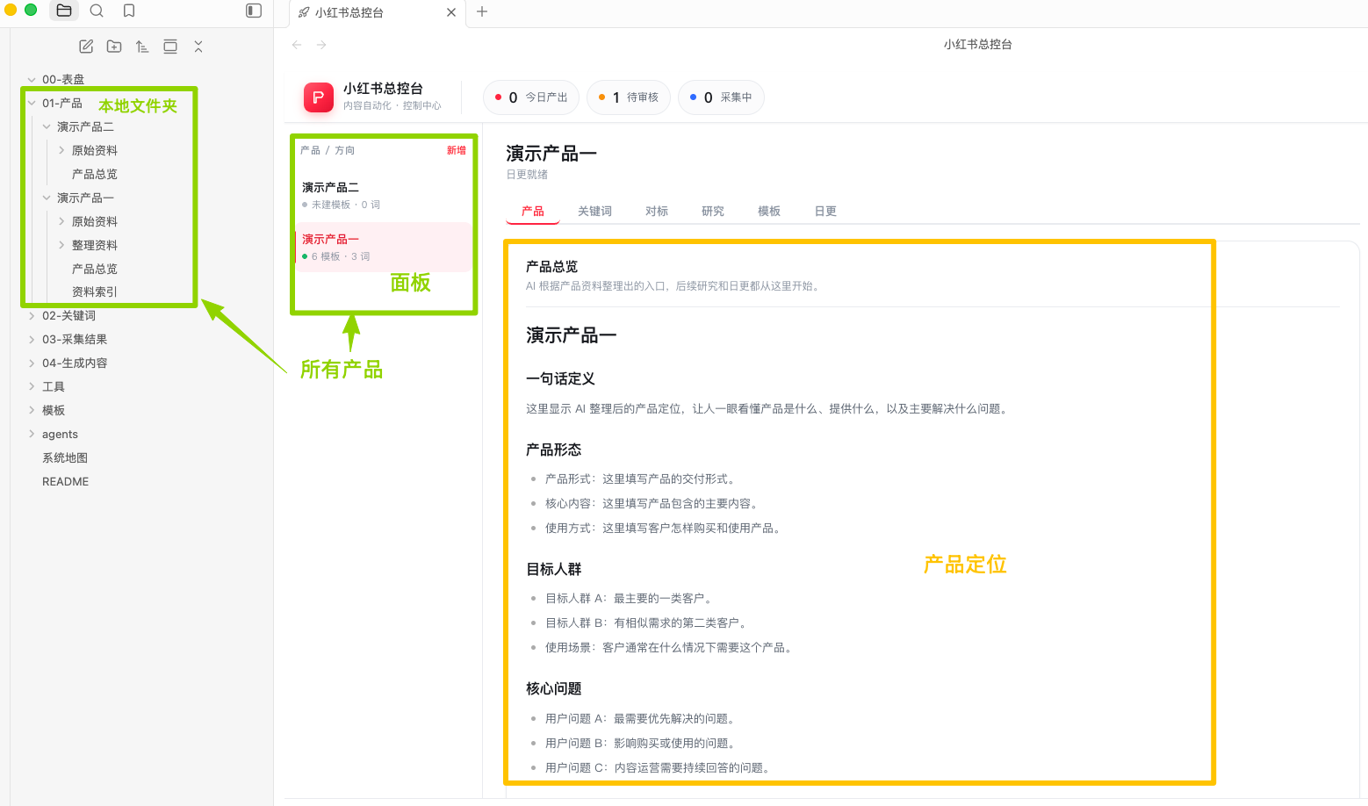
Task: Click auto-reveal current file icon
Action: (x=170, y=47)
